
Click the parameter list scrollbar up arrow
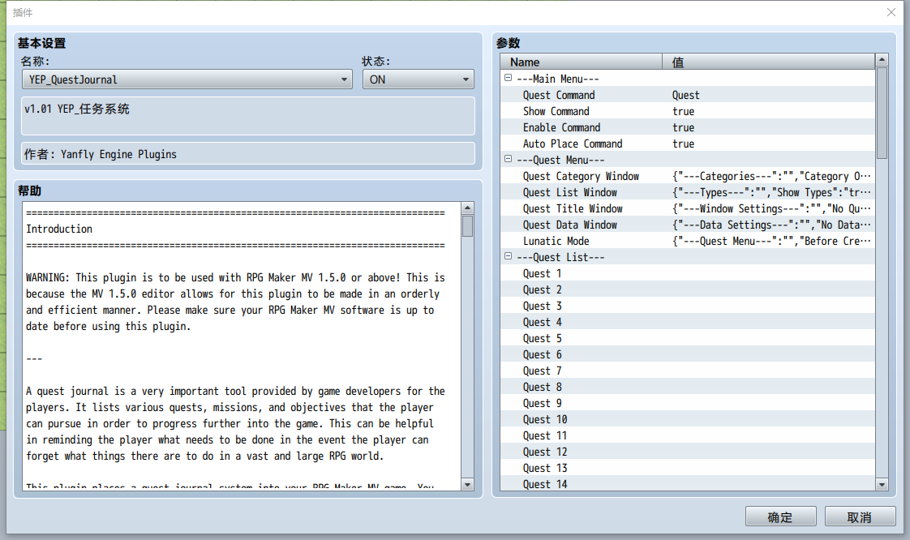882,60
